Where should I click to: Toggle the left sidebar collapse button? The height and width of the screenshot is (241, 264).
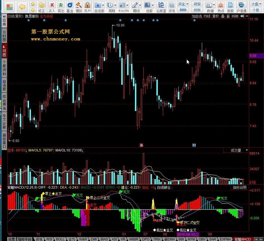coord(4,16)
